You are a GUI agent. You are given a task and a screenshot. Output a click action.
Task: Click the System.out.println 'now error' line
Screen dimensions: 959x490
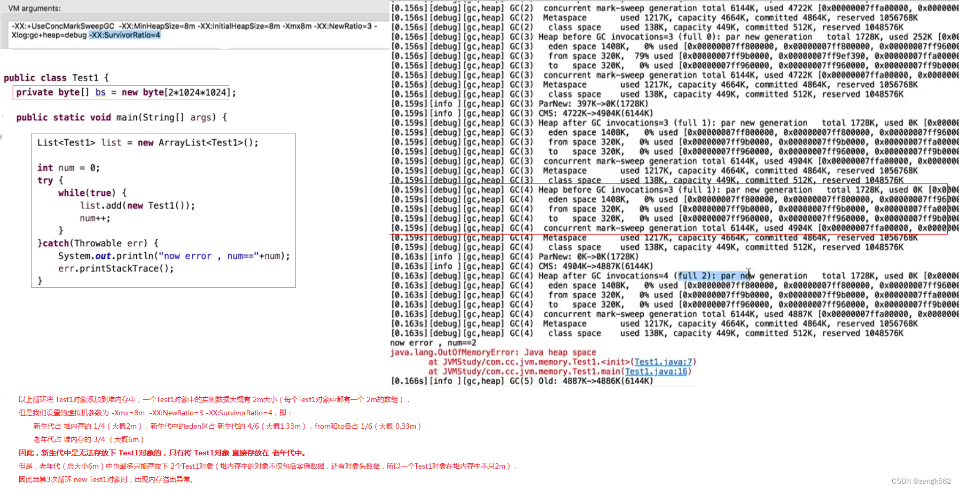click(174, 256)
